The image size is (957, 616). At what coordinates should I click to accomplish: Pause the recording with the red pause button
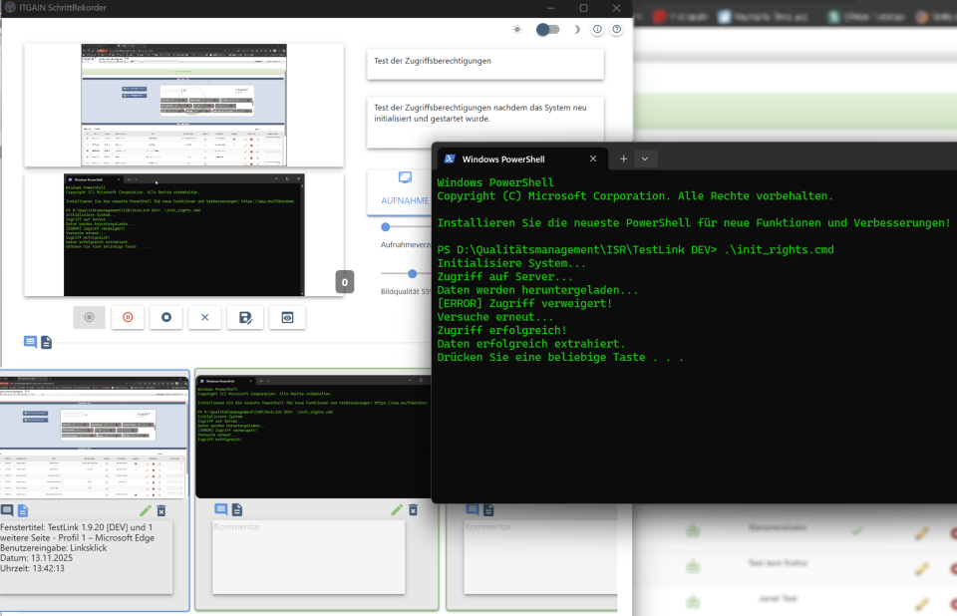click(x=128, y=317)
